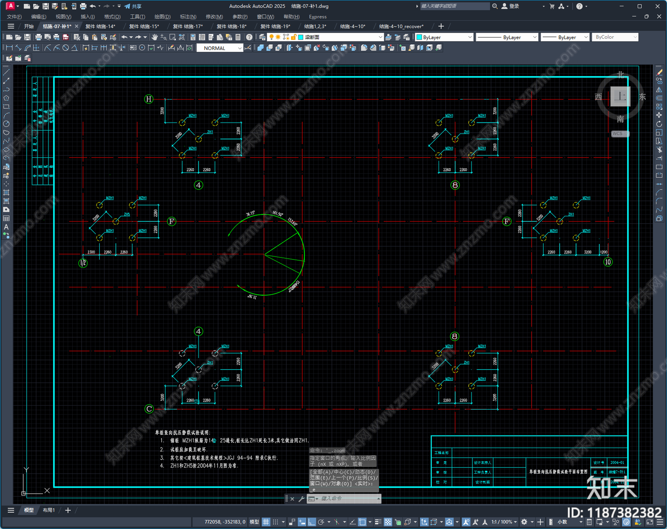
Task: Select the Move tool in right toolbar
Action: (659, 115)
